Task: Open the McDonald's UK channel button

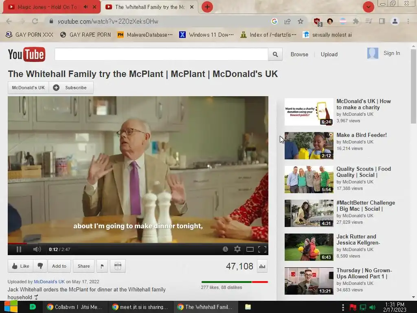Action: click(28, 88)
